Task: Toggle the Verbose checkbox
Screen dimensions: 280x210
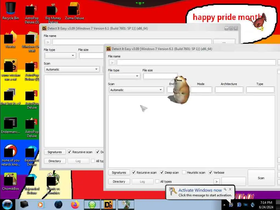Action: (x=211, y=173)
